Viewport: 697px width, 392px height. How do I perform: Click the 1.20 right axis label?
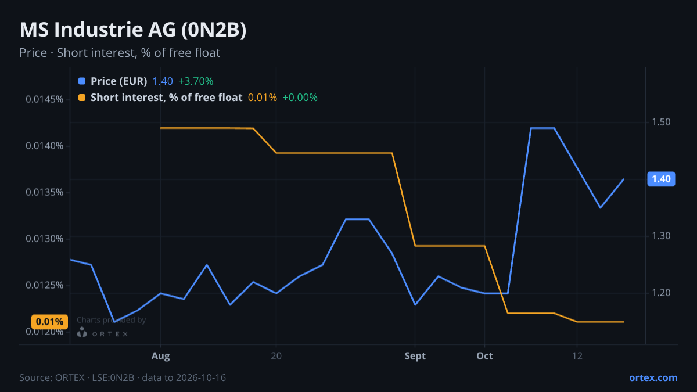[x=662, y=293]
